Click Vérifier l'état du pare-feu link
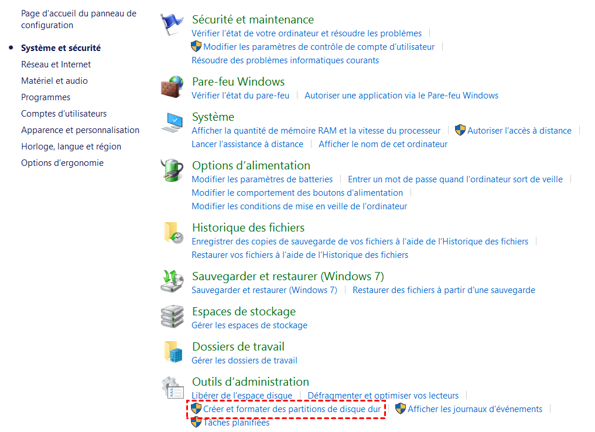This screenshot has width=595, height=432. [240, 96]
